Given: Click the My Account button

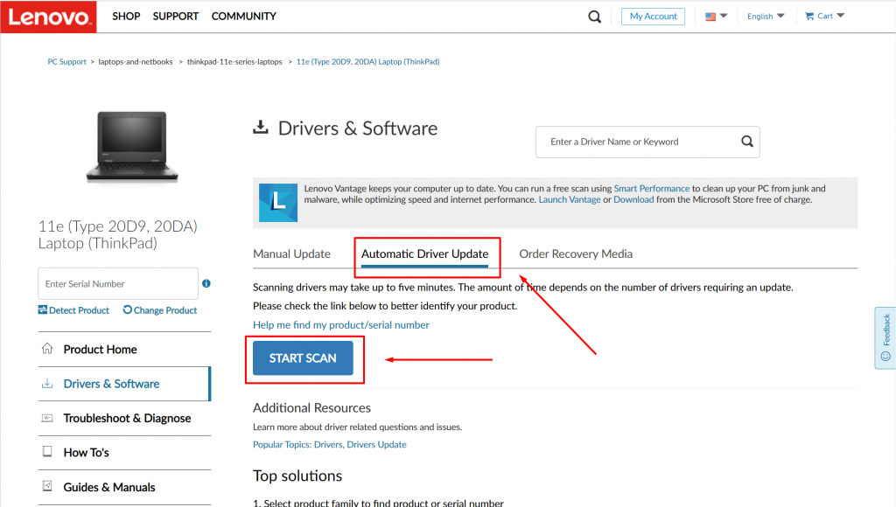Looking at the screenshot, I should point(653,16).
